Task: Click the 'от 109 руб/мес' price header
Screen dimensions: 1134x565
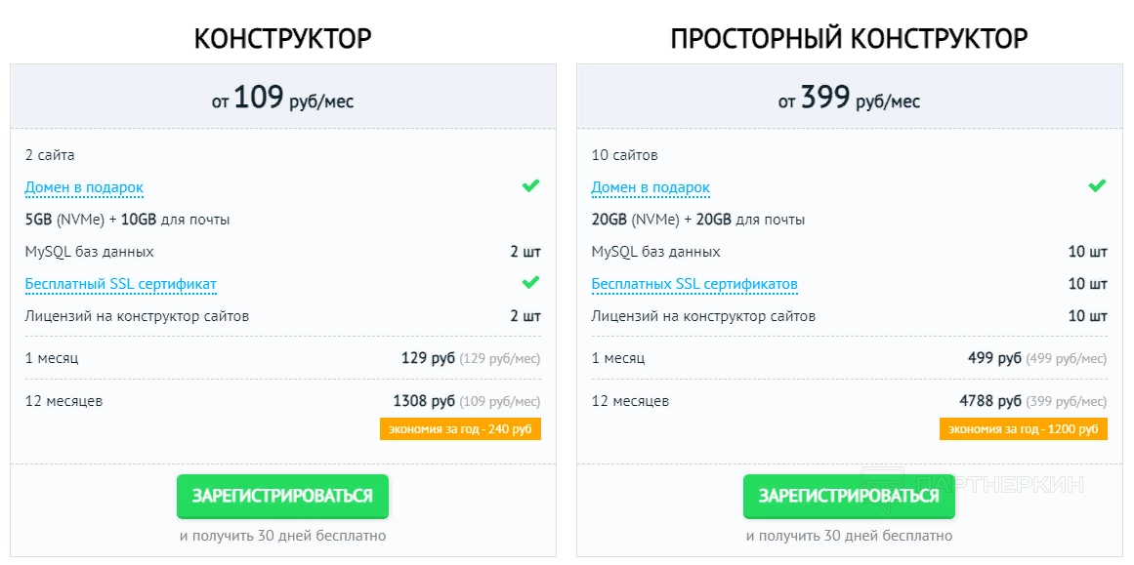Action: (282, 99)
